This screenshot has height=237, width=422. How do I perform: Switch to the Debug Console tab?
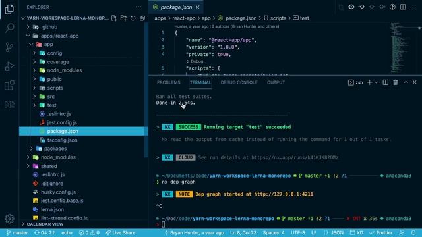(239, 82)
